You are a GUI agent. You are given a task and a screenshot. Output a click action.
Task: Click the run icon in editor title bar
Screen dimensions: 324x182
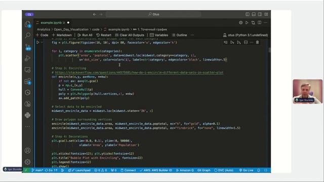247,22
